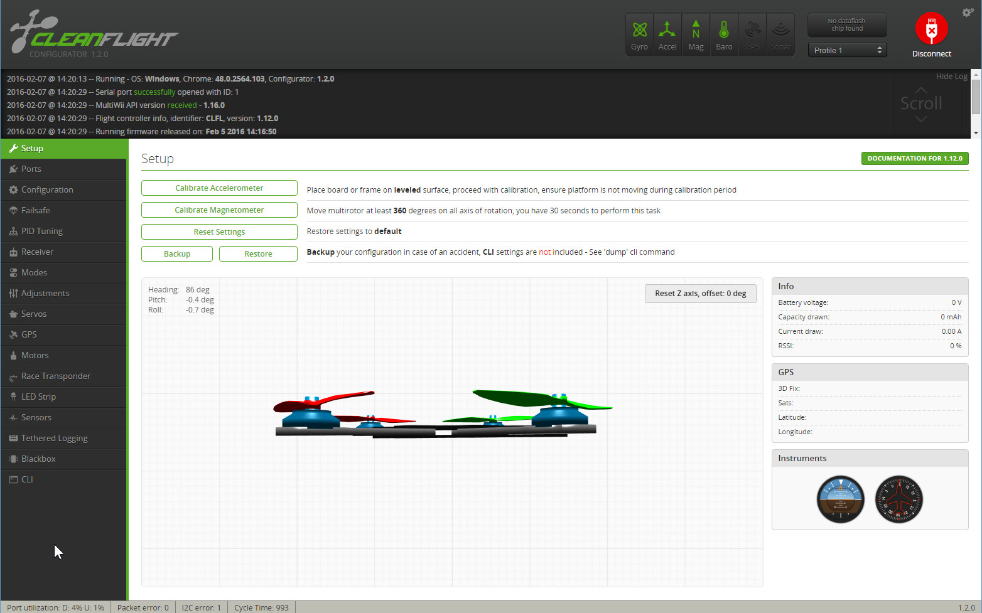Click the log scrollbar down arrow
Screen dimensions: 982x613
(x=976, y=133)
